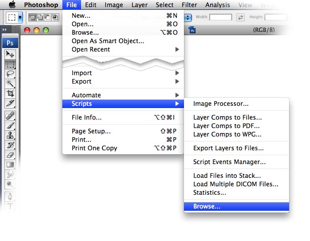Select the Lasso tool

pos(10,74)
